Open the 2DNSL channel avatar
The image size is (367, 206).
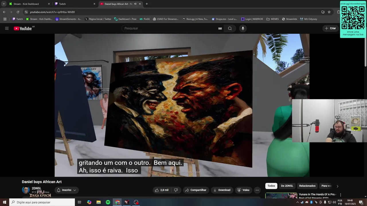click(26, 190)
